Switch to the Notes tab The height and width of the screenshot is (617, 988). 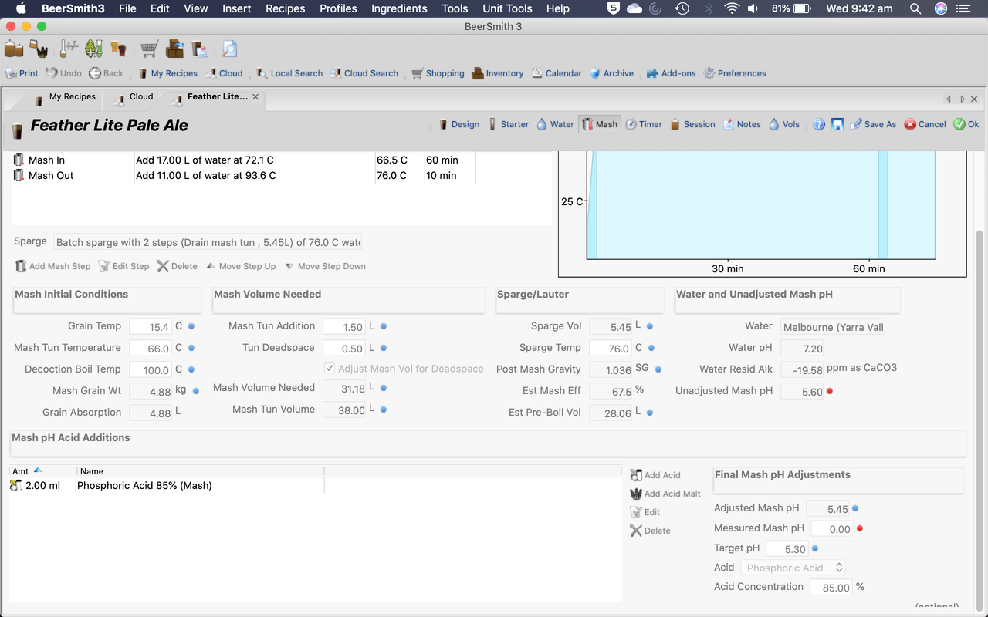742,124
